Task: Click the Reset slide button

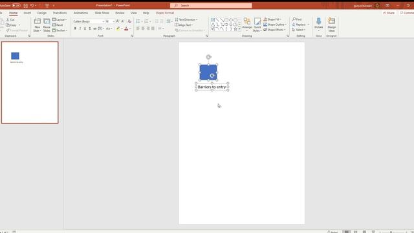Action: 58,25
